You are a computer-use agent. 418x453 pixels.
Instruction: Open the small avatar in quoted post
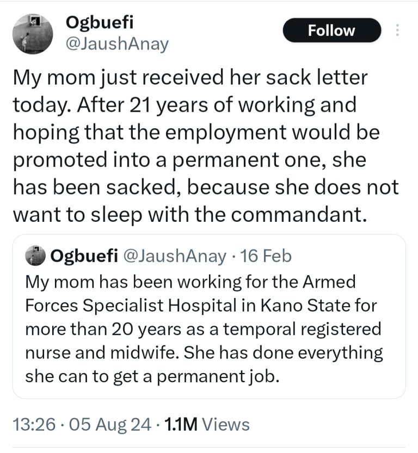36,257
